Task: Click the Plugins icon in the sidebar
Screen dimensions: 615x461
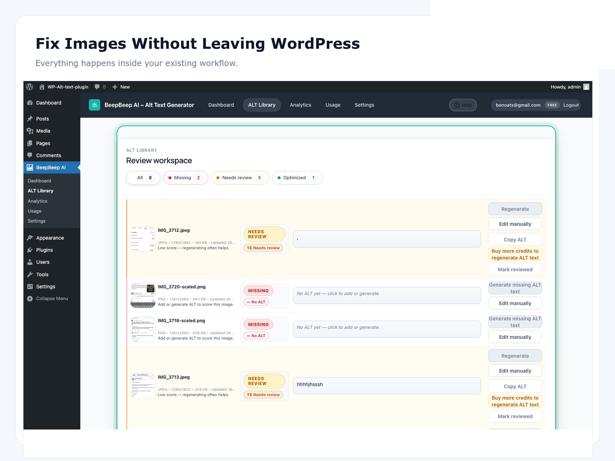Action: tap(30, 250)
